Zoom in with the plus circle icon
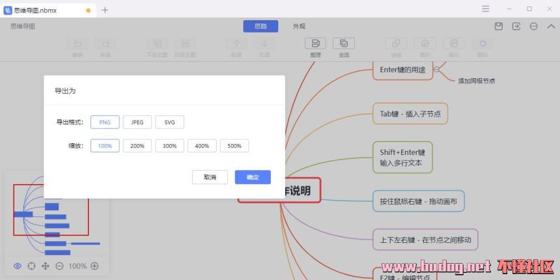The height and width of the screenshot is (280, 560). pos(94,266)
